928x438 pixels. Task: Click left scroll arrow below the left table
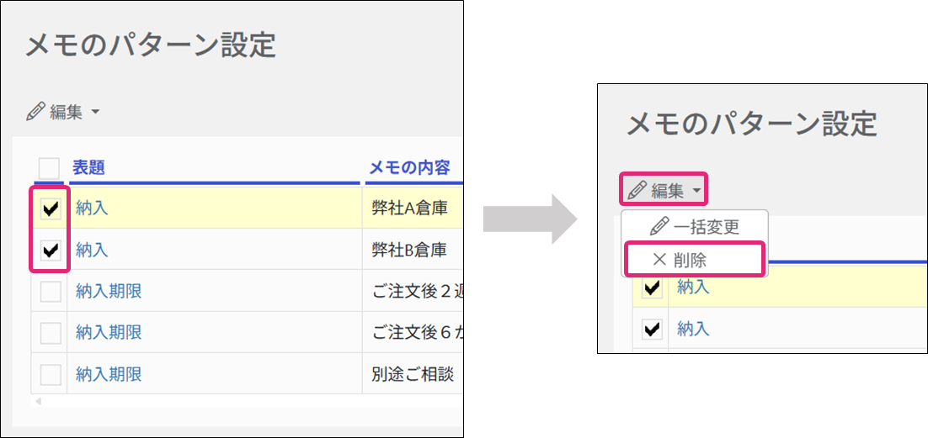(36, 401)
